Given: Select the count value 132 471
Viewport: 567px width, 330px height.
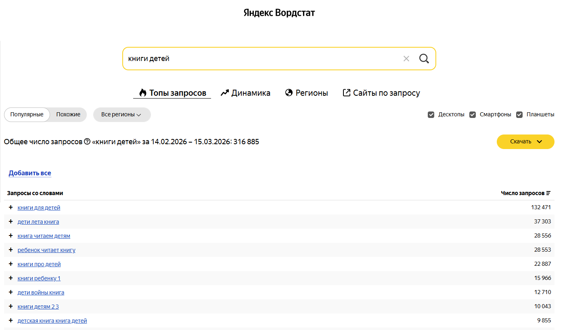Looking at the screenshot, I should pos(541,208).
